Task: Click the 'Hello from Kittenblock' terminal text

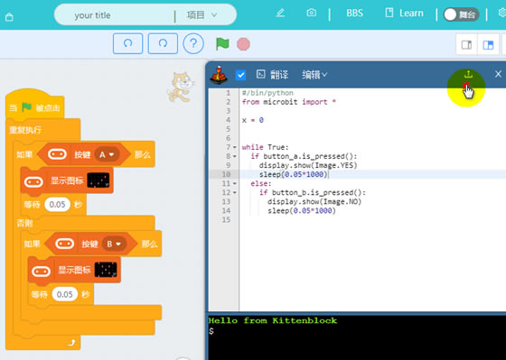Action: 273,320
